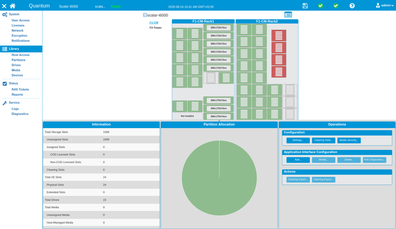Screen dimensions: 396x229
Task: Click the Status checkbox icon in sidebar
Action: (x=5, y=84)
